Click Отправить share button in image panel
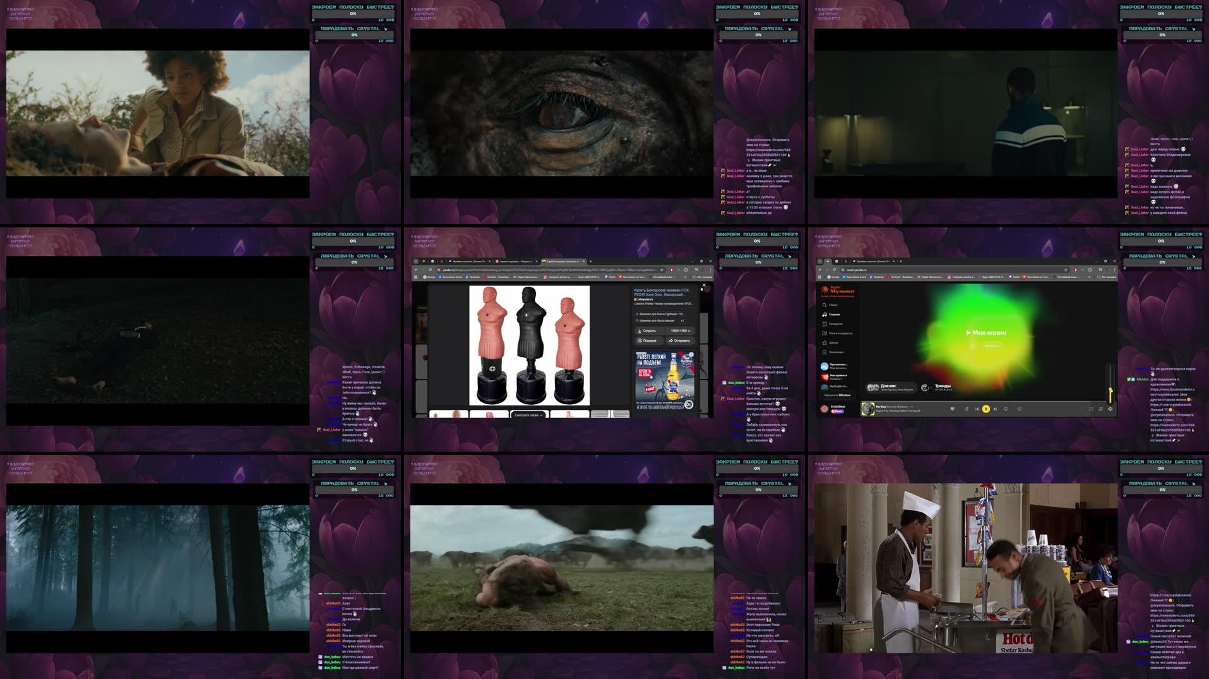The image size is (1209, 679). pos(679,340)
